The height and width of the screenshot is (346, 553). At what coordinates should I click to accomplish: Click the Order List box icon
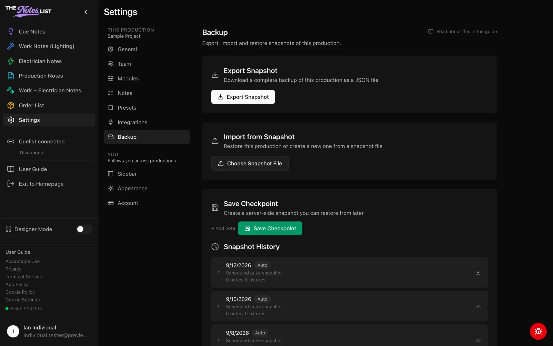11,105
